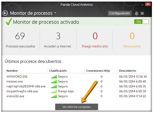Select the ndp1.1sp1-kb2833941-x86.exe process name
This screenshot has height=113, width=153.
(x=26, y=86)
